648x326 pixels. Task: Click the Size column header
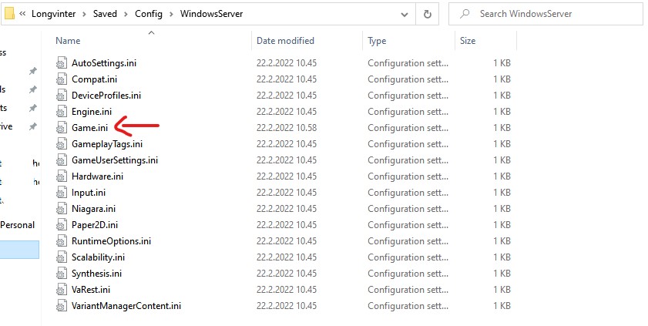click(468, 40)
